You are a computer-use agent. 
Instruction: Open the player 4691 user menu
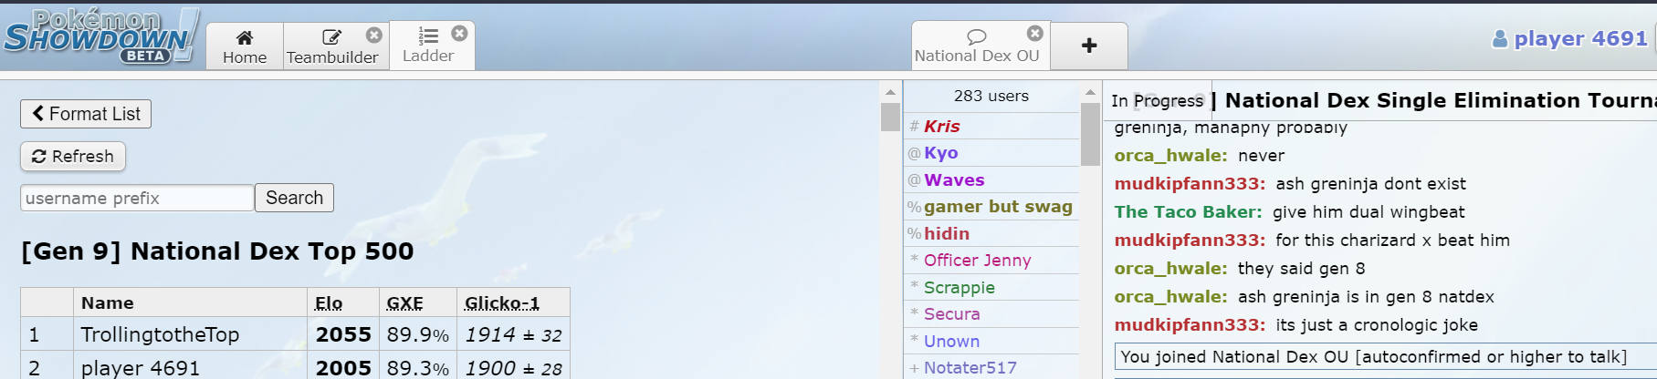(1569, 38)
